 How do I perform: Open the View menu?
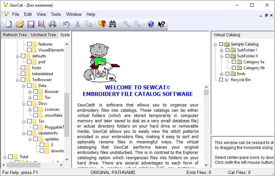point(41,14)
